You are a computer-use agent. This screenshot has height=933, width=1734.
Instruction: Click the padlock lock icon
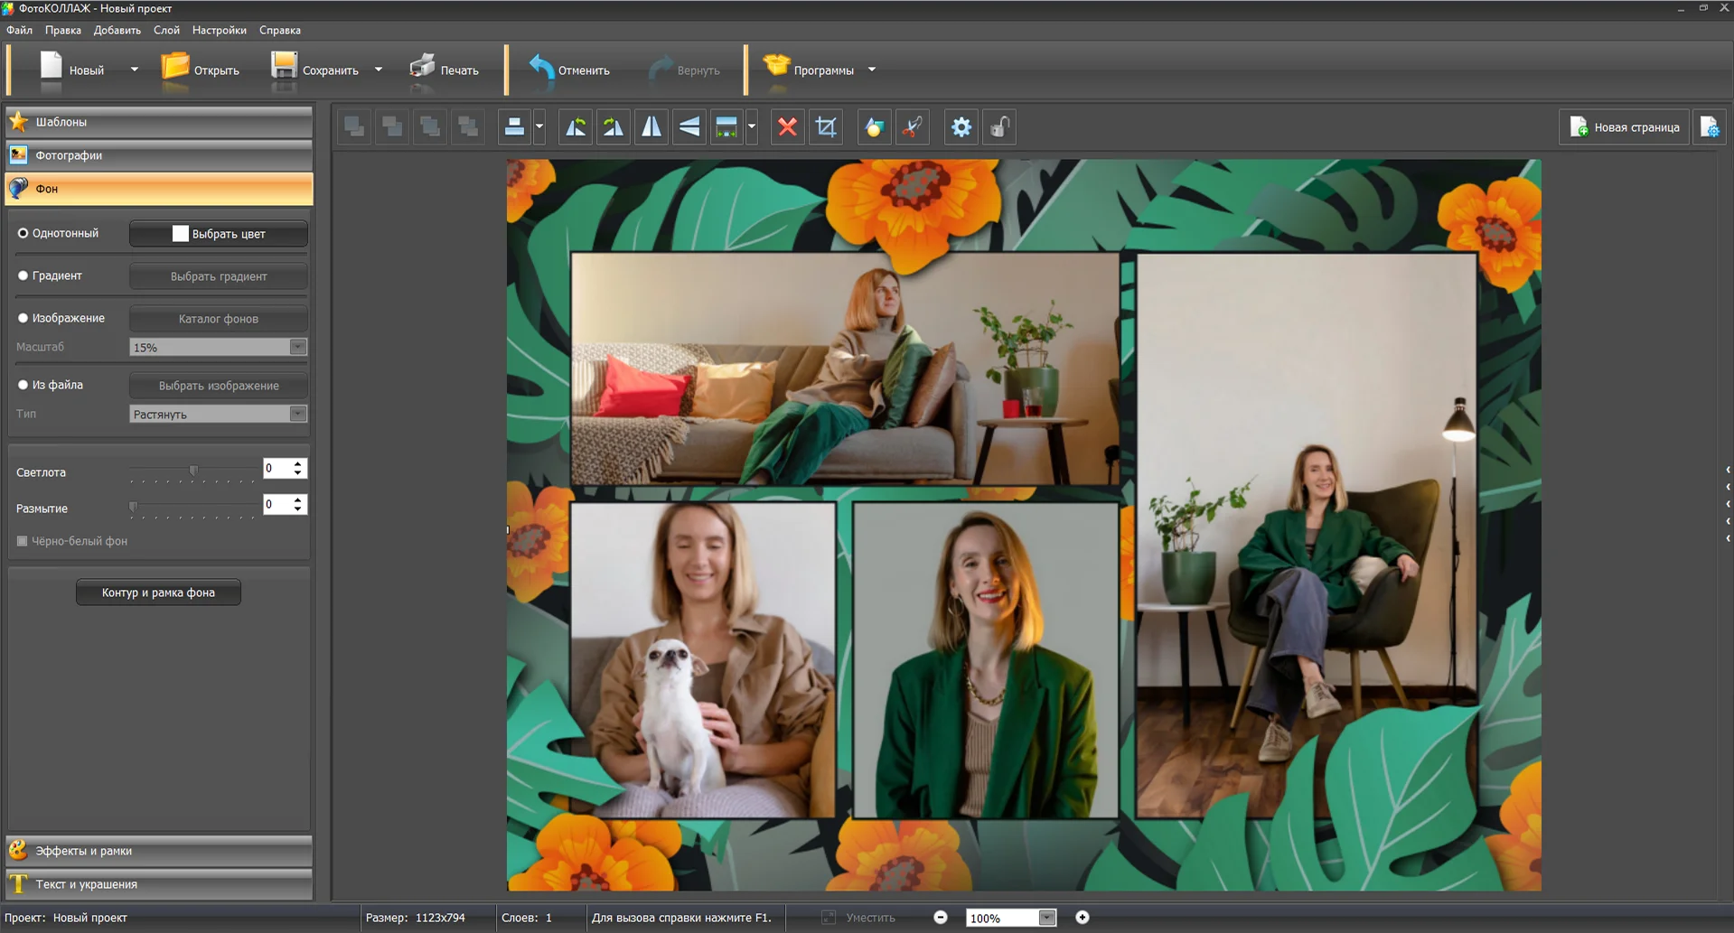[999, 127]
